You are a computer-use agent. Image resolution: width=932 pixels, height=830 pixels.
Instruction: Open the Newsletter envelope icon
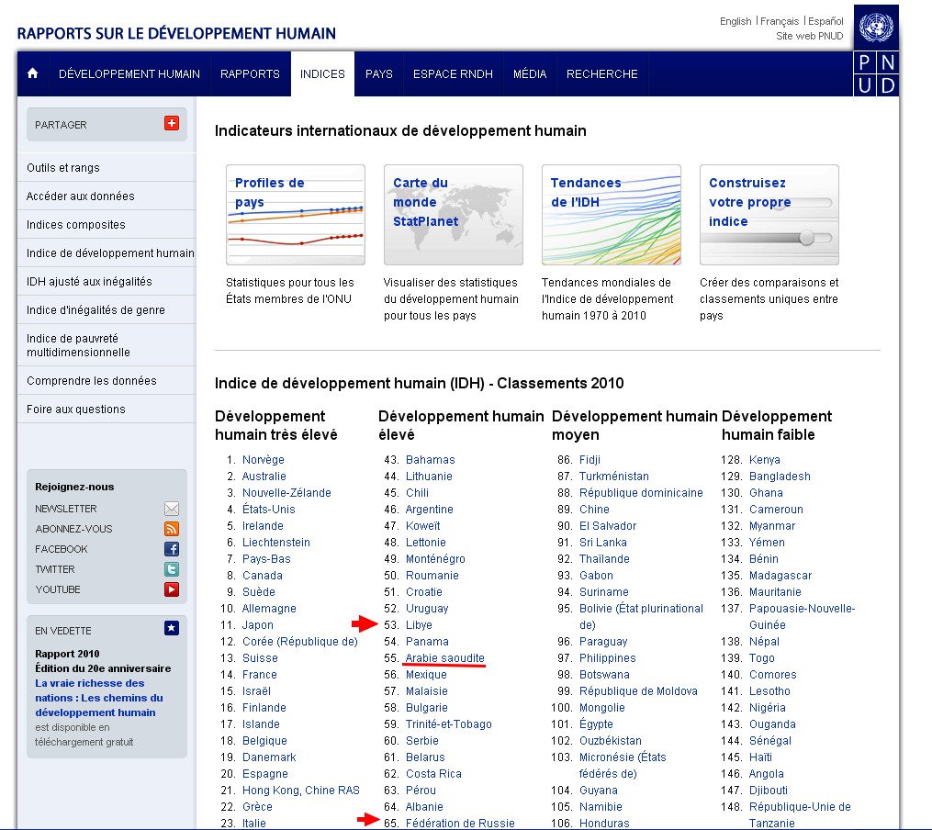171,509
